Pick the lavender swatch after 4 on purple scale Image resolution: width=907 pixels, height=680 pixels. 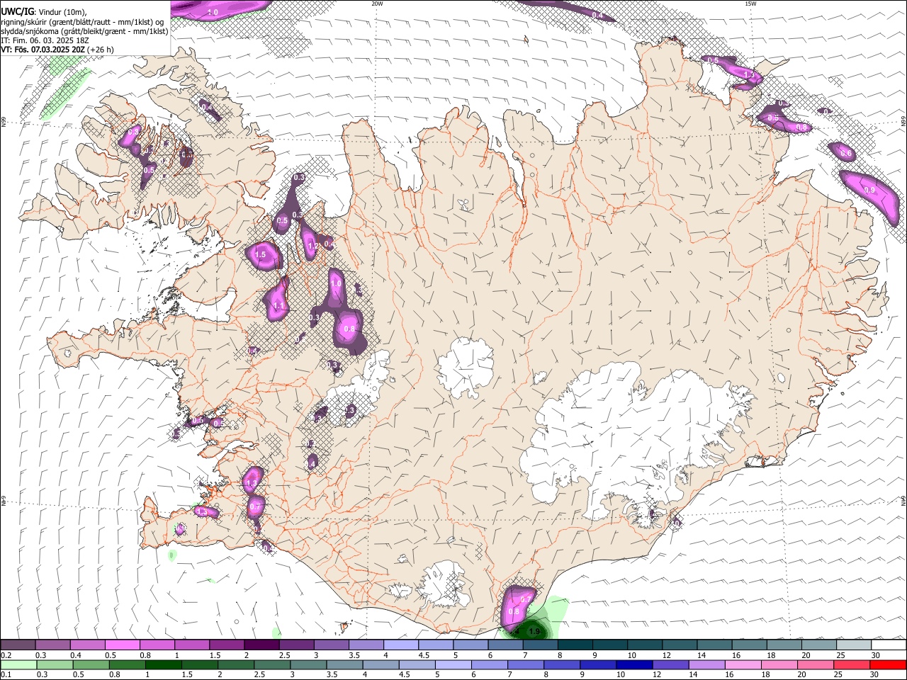400,645
